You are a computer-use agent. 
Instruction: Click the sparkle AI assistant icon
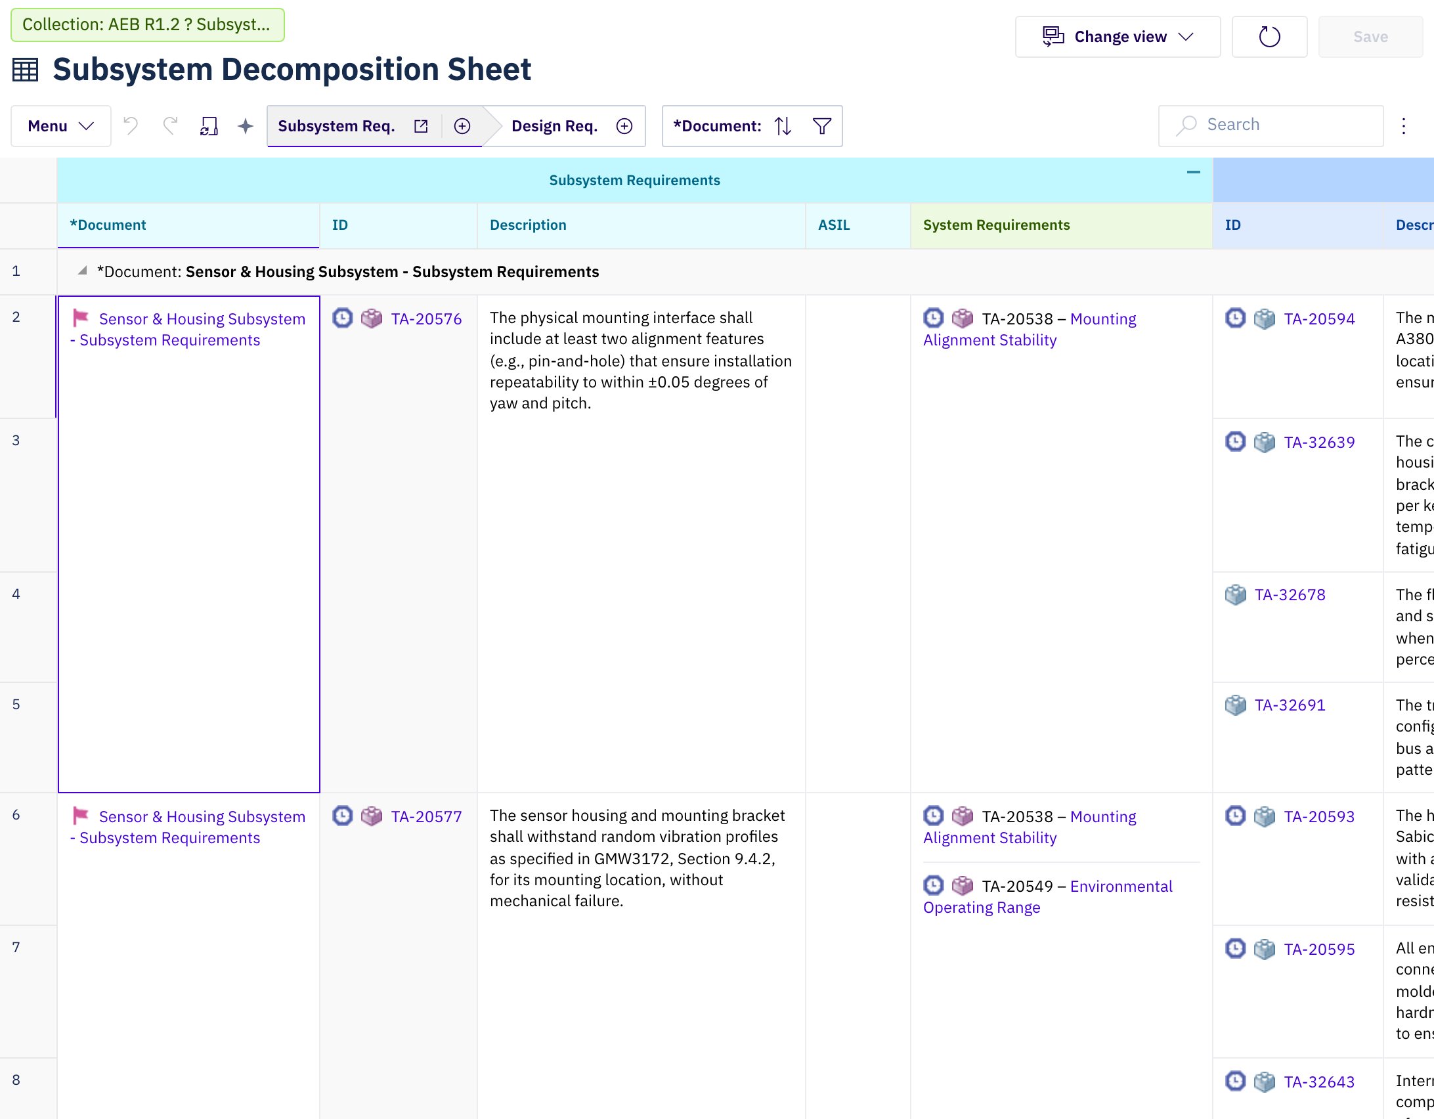246,125
